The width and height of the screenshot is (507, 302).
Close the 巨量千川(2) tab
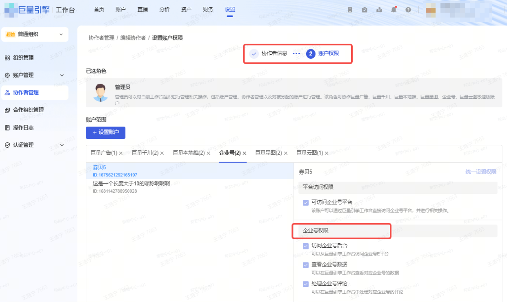[x=162, y=153]
